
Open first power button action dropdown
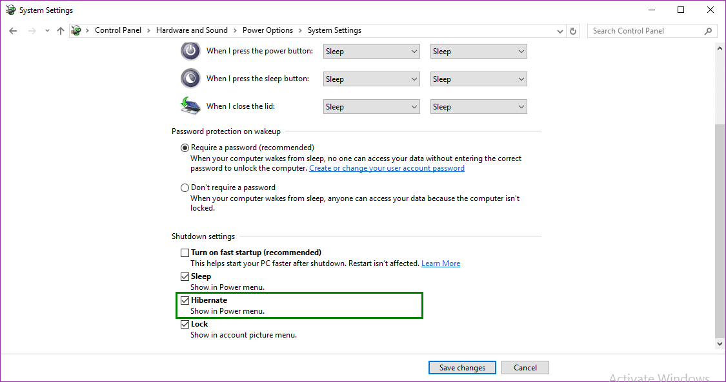pos(371,52)
